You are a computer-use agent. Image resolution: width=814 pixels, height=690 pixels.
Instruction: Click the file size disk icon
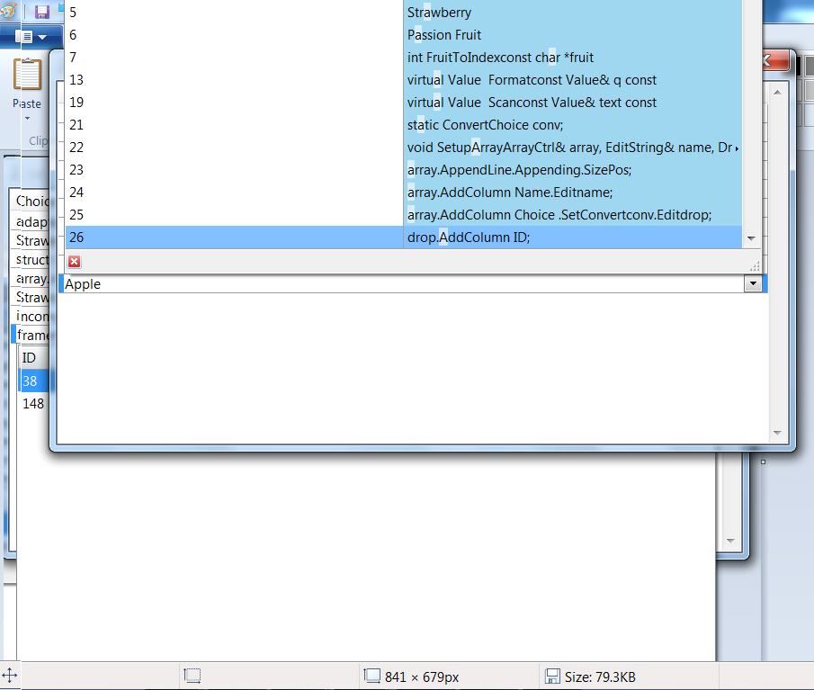click(554, 677)
